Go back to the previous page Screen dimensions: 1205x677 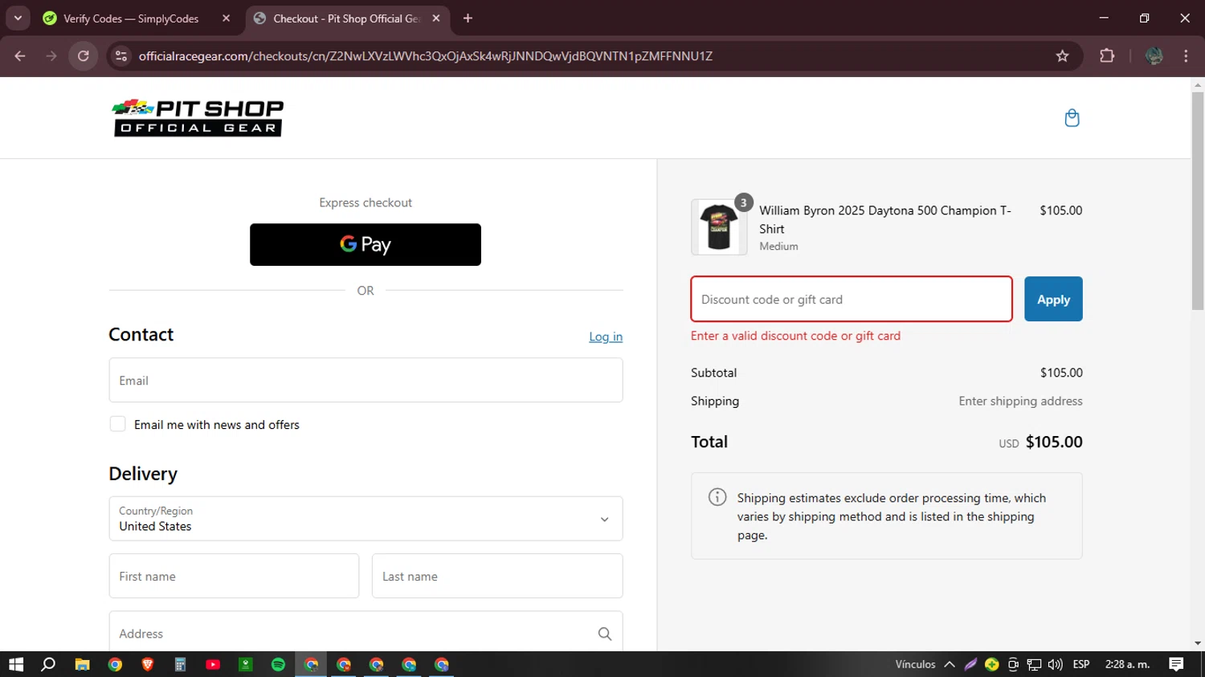tap(20, 55)
